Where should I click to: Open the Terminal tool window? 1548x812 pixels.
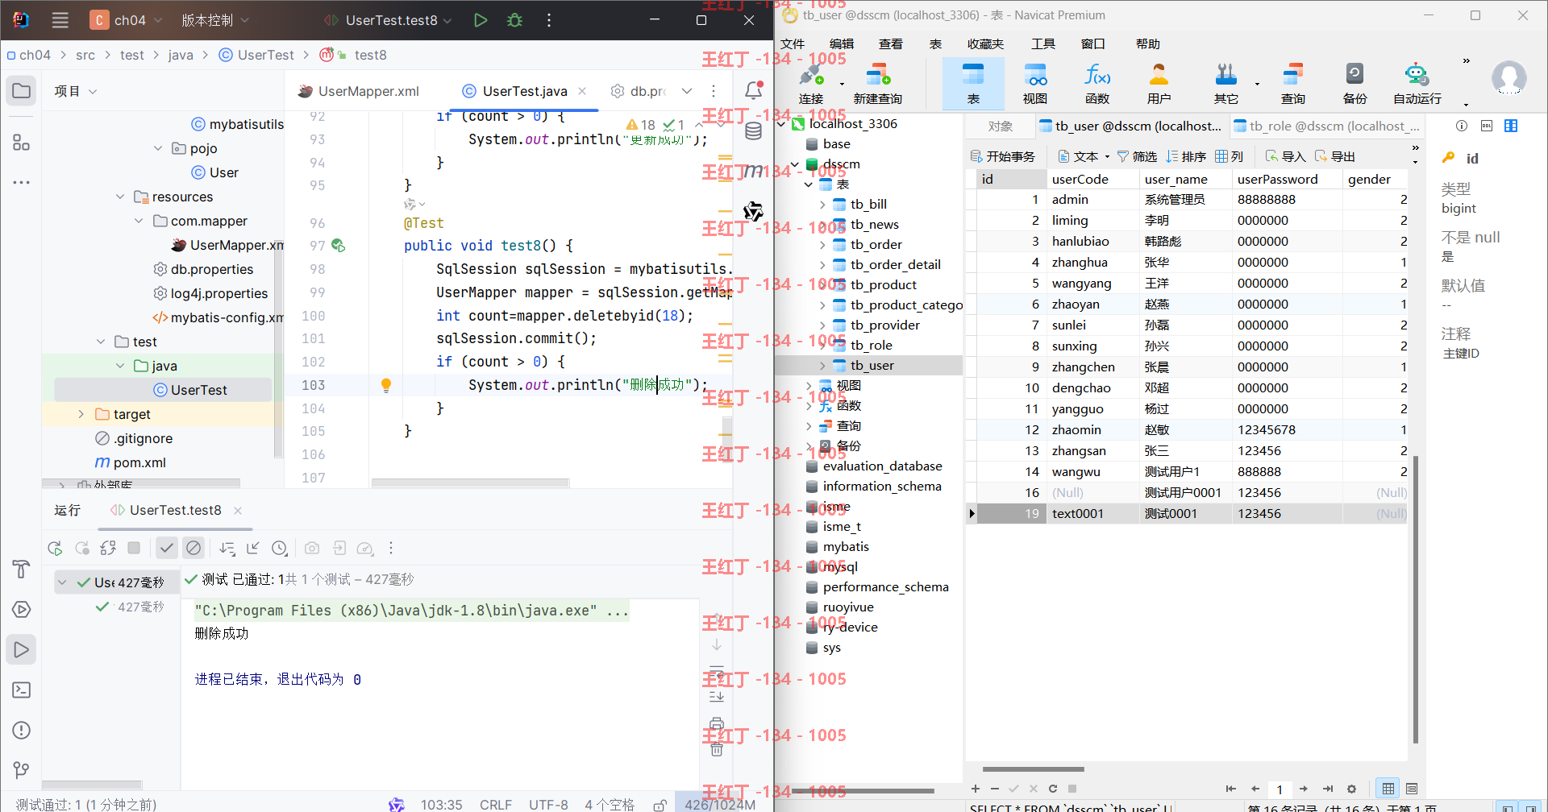(22, 690)
